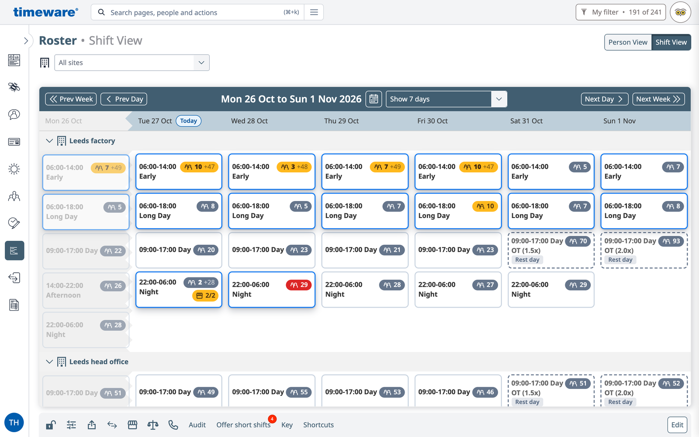
Task: Click the exit arrow sidebar icon
Action: coord(14,278)
